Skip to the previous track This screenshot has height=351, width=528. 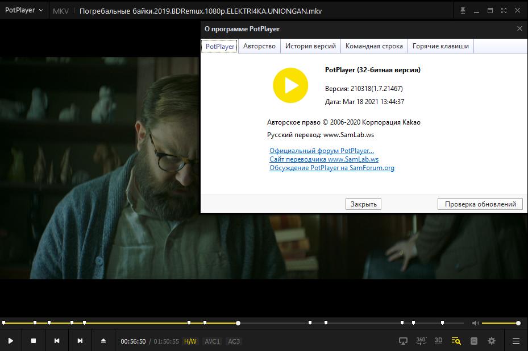57,341
